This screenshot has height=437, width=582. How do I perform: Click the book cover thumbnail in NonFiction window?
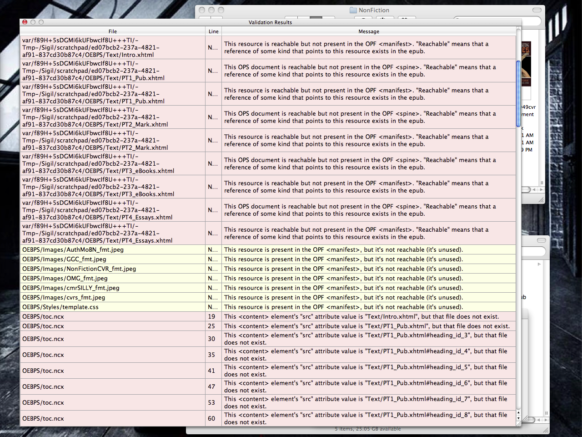pos(526,64)
